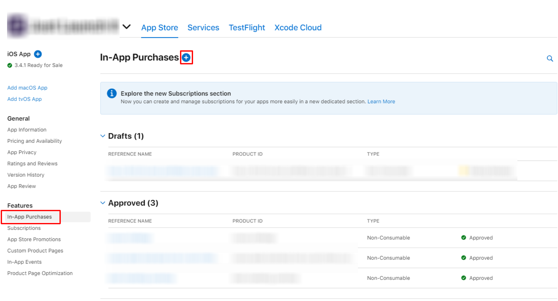Open In-App Events
The width and height of the screenshot is (558, 301).
point(25,262)
